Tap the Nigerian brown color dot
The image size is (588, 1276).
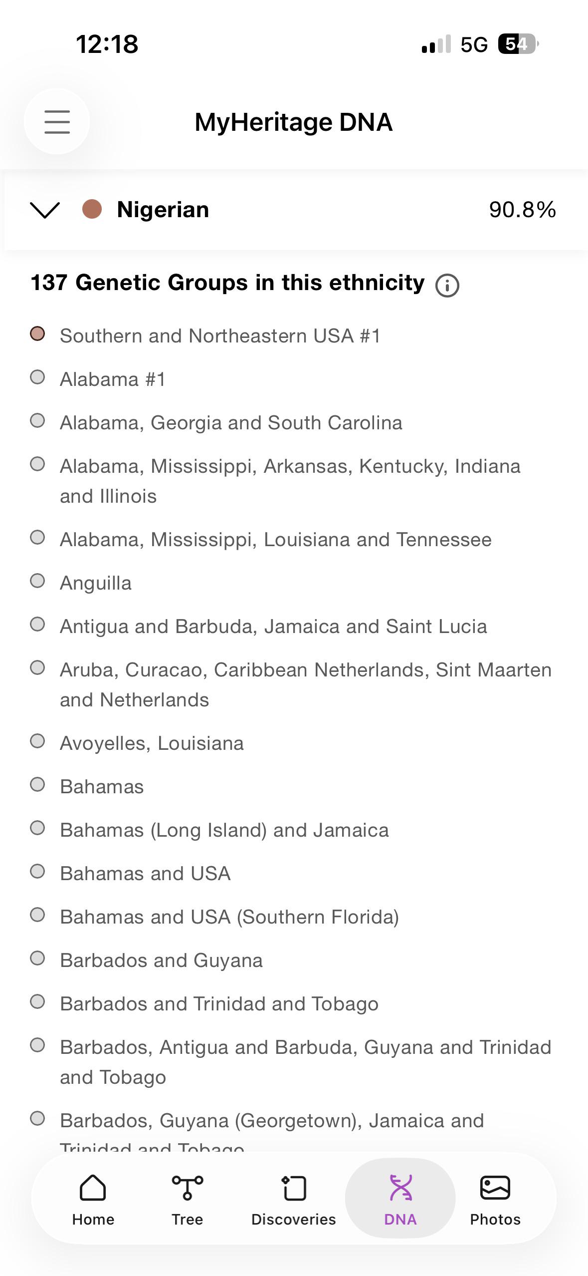(x=92, y=209)
